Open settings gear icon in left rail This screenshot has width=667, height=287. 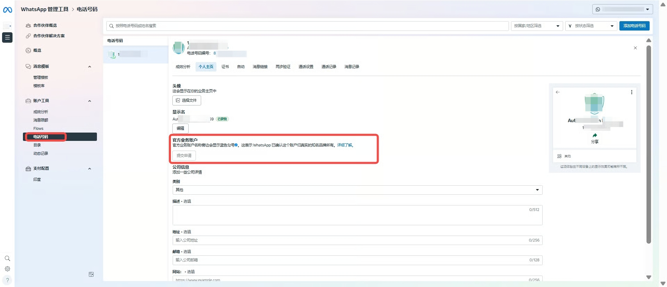point(7,269)
